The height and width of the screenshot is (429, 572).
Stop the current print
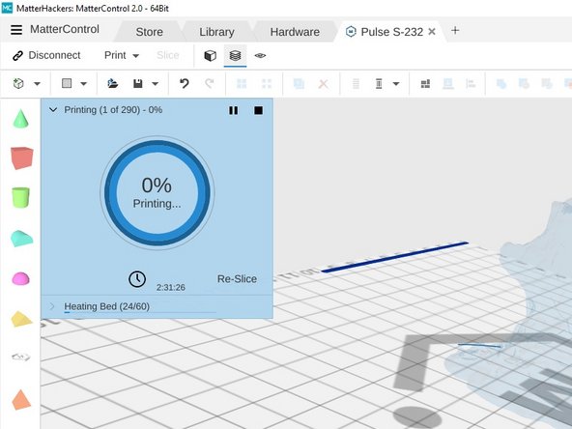(258, 110)
